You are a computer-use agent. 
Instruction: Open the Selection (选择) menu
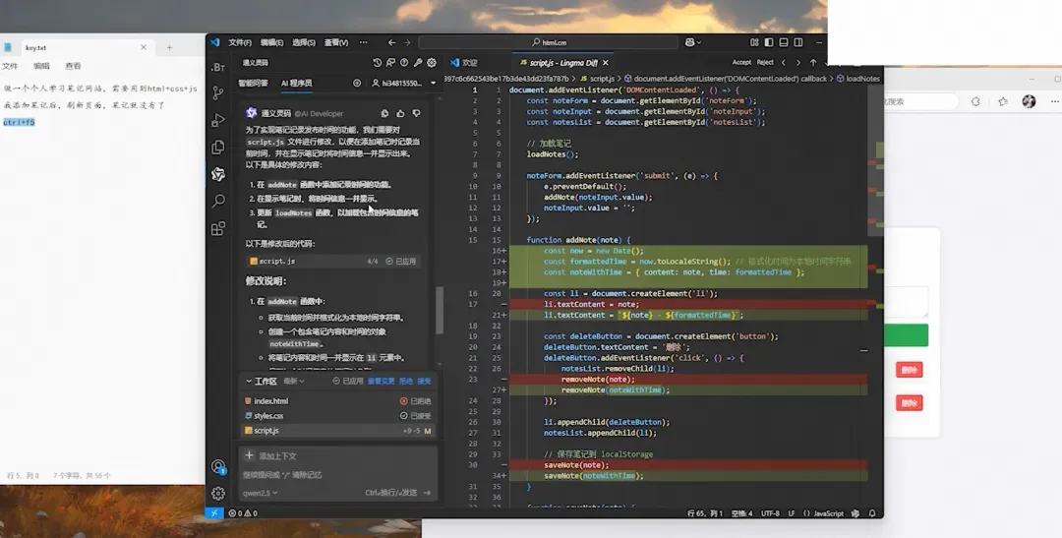point(304,42)
